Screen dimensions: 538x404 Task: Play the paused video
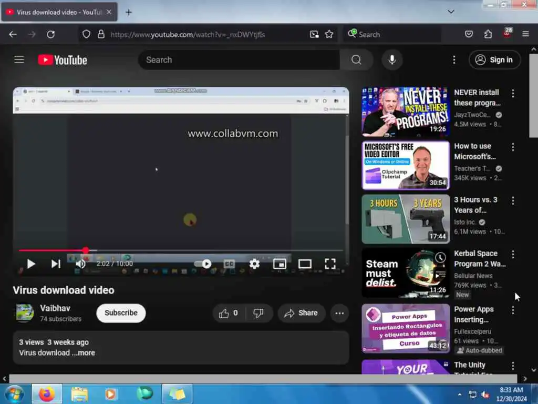pos(31,264)
